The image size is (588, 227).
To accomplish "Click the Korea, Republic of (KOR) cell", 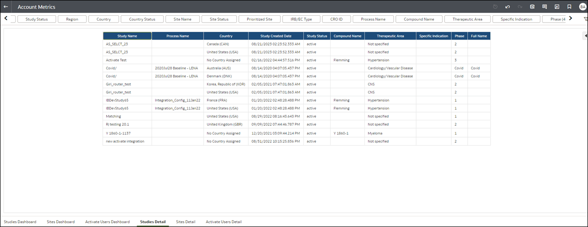I will coord(226,84).
